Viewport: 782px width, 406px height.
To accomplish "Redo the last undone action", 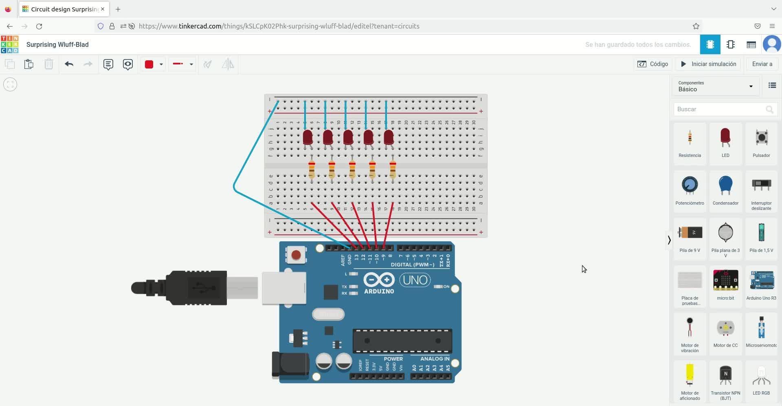I will pos(88,64).
